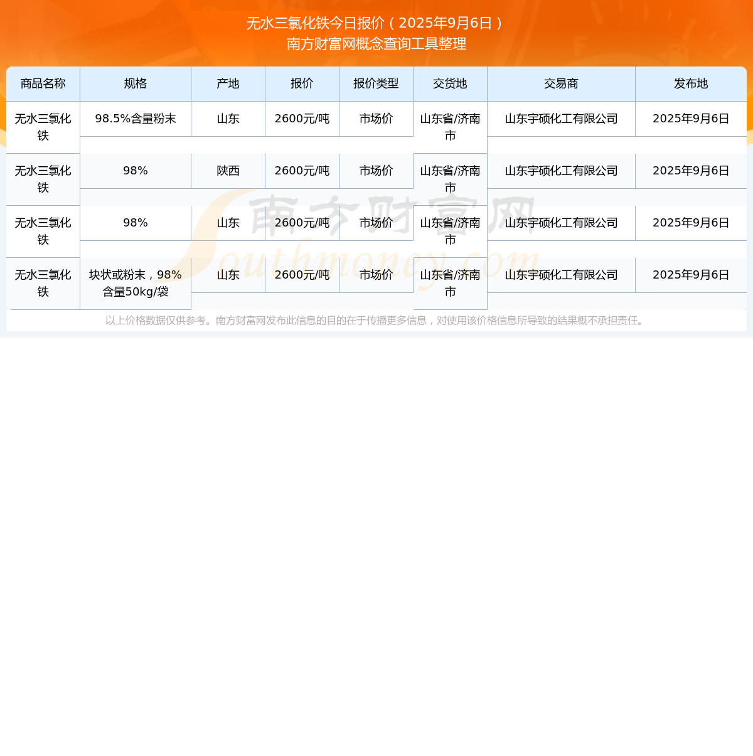Click the origin cell 陕西
This screenshot has width=753, height=756.
(x=228, y=171)
